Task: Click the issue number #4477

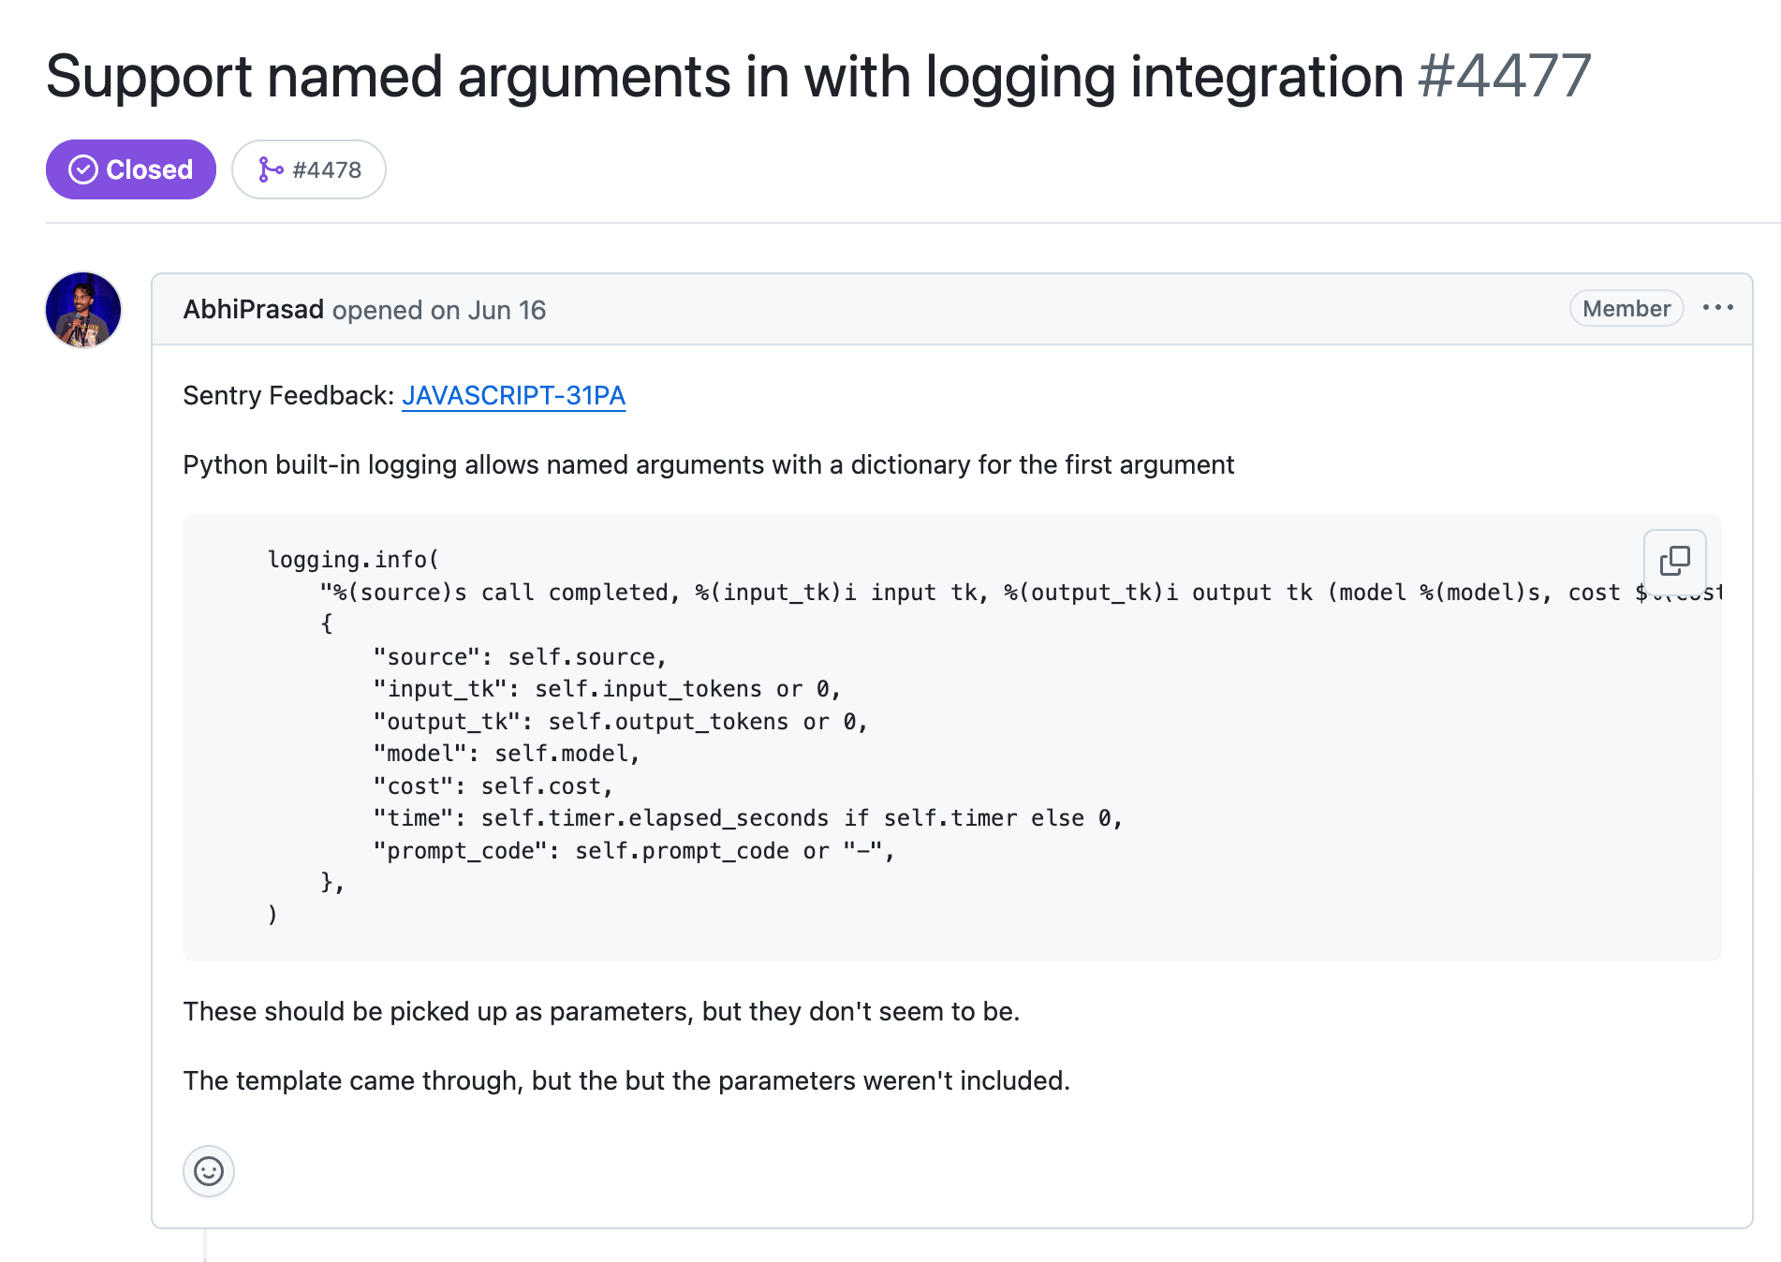Action: coord(1505,76)
